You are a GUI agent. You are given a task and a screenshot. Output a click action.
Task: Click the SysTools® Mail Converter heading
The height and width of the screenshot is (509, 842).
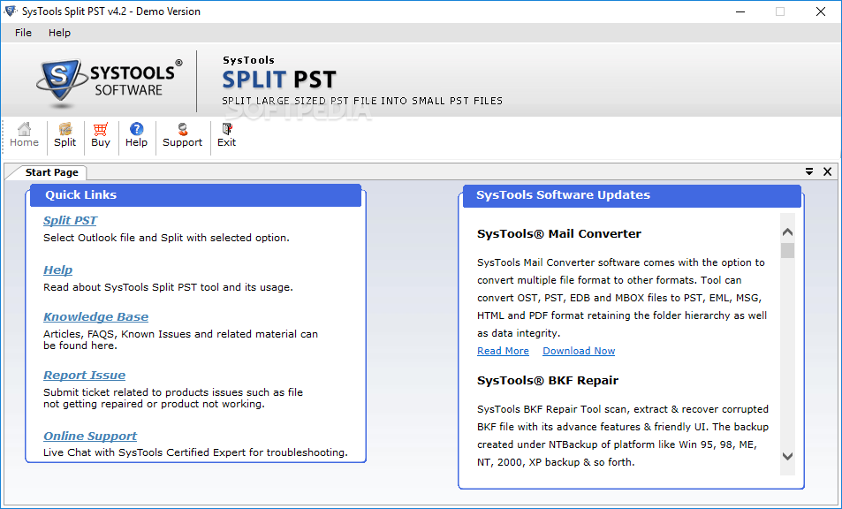coord(559,234)
